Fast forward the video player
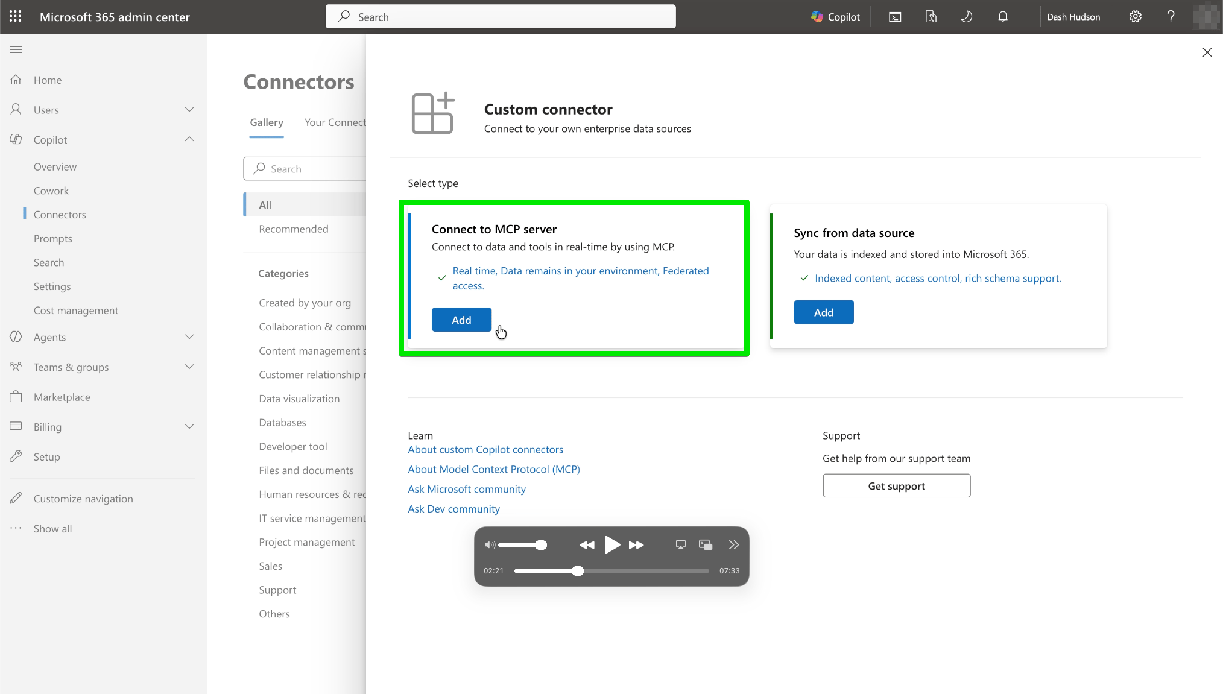The width and height of the screenshot is (1223, 694). (x=637, y=545)
